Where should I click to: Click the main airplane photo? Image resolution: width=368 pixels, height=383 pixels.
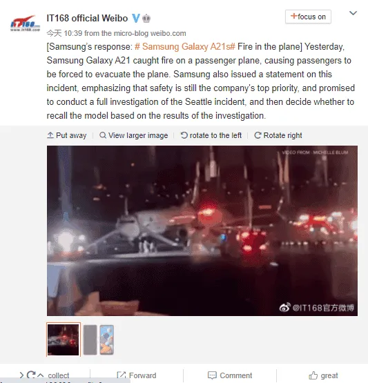tap(202, 230)
